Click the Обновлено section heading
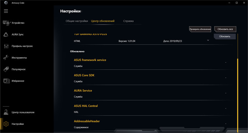This screenshot has width=248, height=133. pos(77,51)
